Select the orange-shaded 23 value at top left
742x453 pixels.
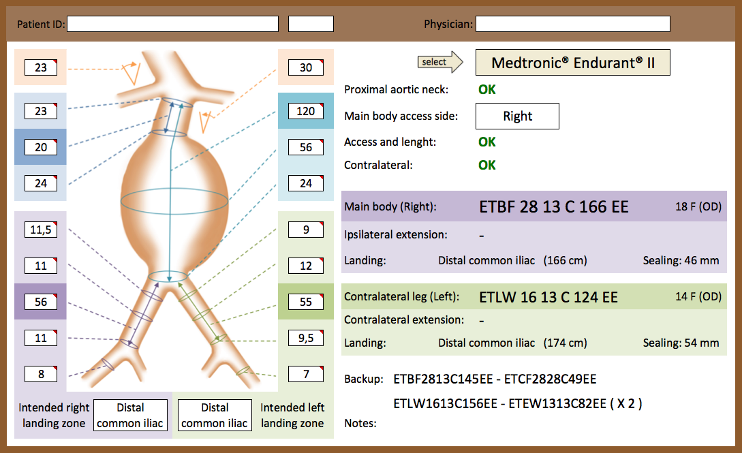pos(41,67)
